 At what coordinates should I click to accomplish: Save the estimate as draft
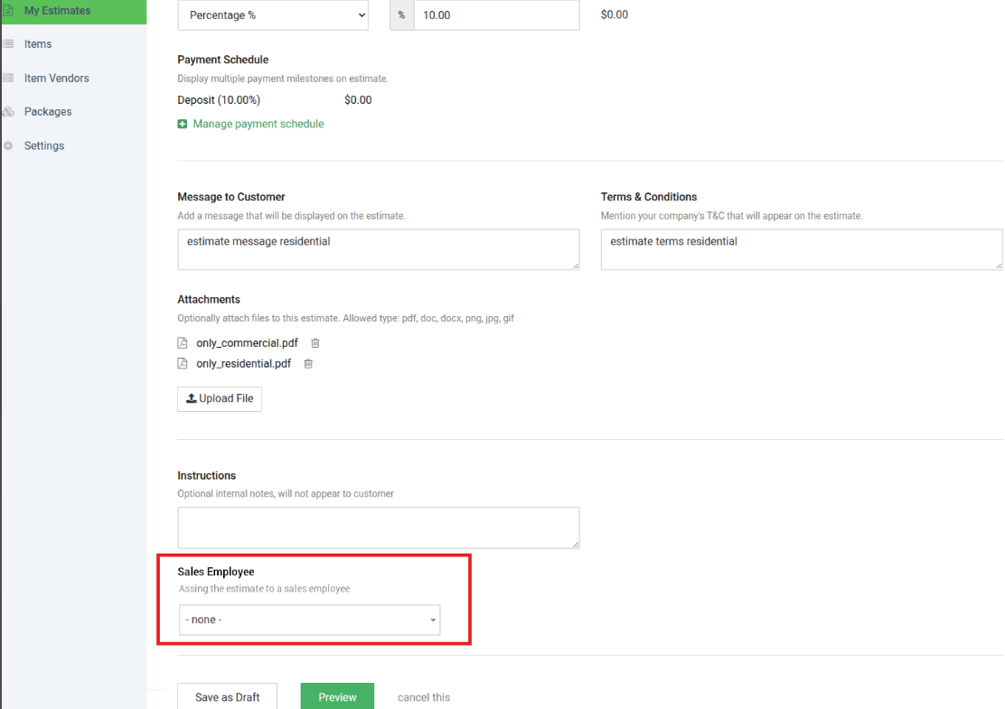(228, 696)
